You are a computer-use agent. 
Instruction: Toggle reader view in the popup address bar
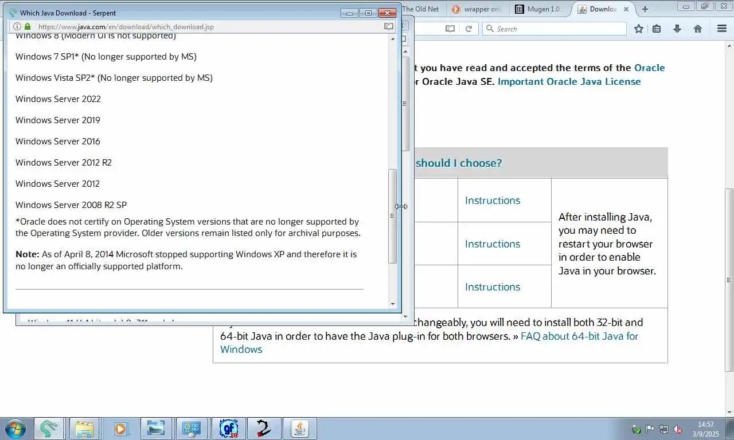[x=388, y=26]
